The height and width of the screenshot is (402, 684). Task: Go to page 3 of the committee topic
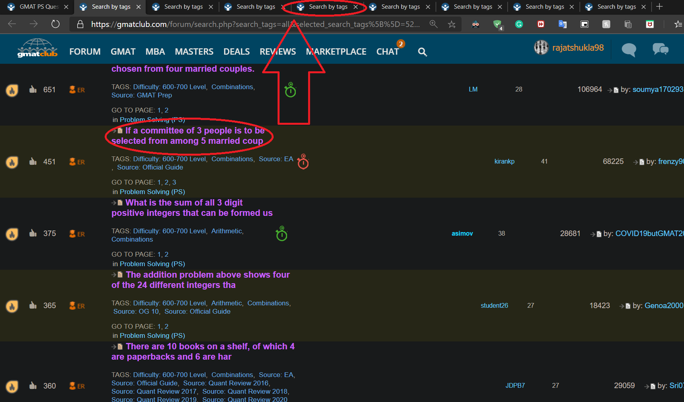(x=174, y=182)
